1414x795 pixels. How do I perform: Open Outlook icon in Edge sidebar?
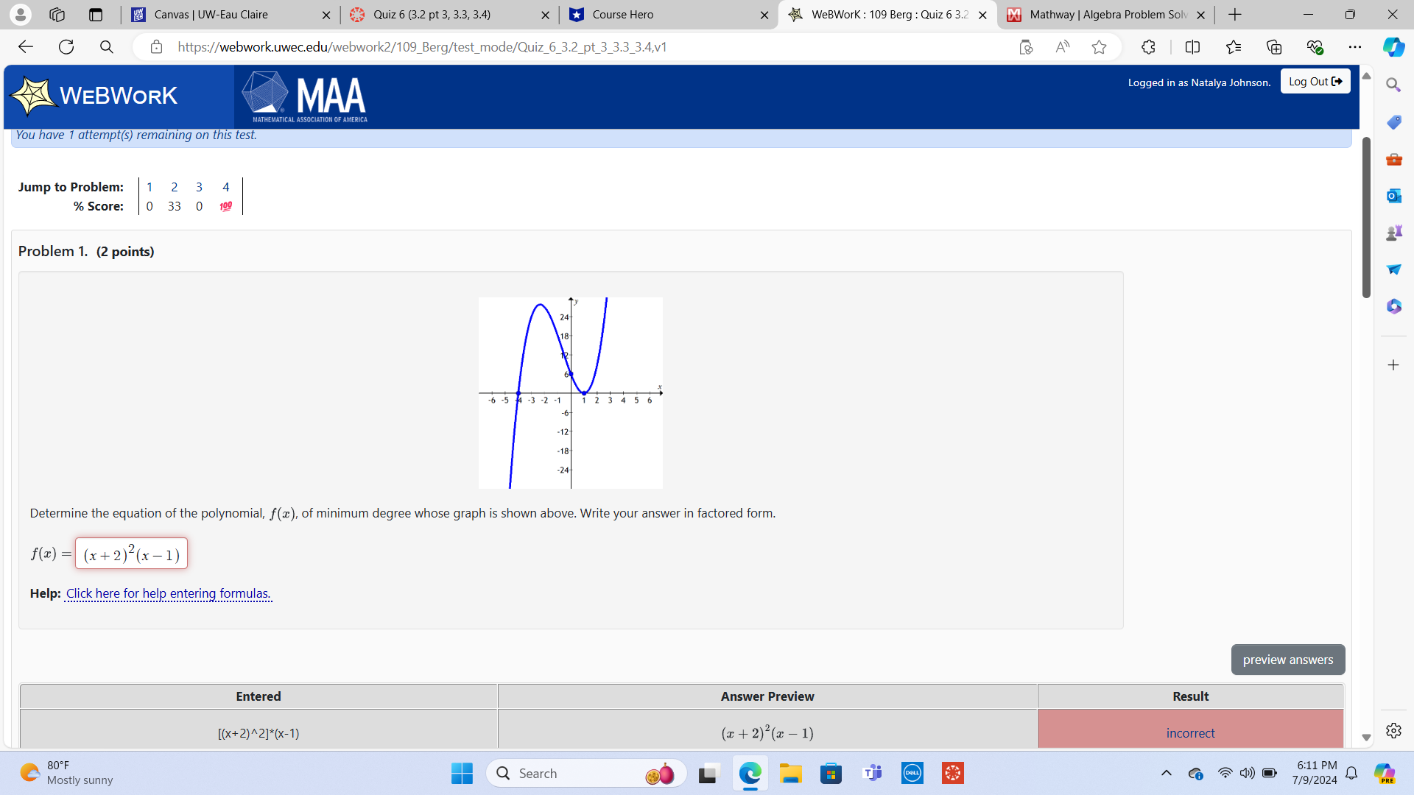(1393, 196)
